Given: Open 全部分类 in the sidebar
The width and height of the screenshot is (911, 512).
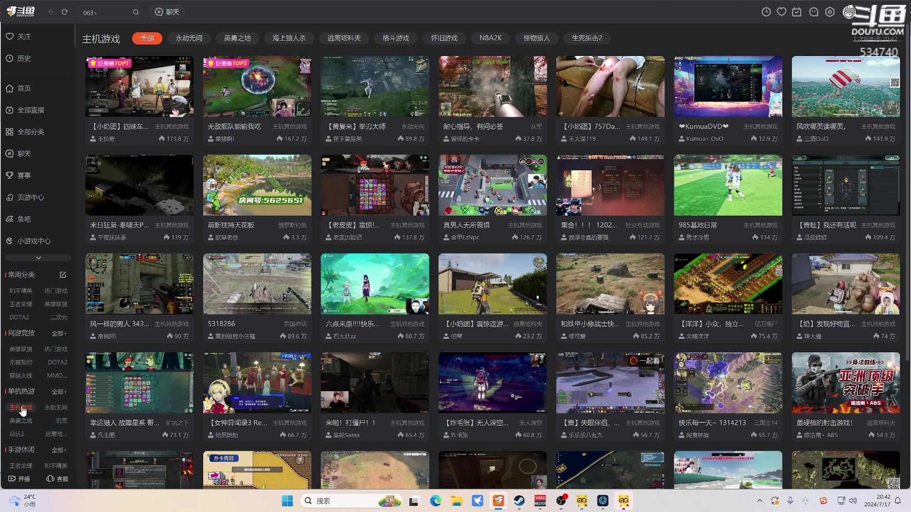Looking at the screenshot, I should tap(25, 132).
